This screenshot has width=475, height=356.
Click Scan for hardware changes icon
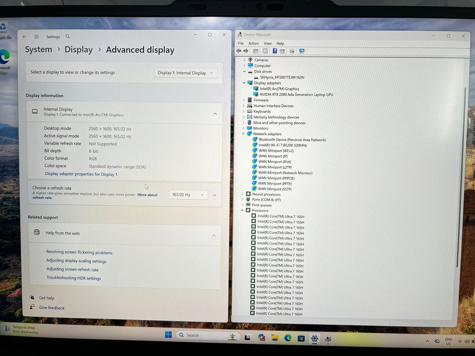[x=302, y=51]
